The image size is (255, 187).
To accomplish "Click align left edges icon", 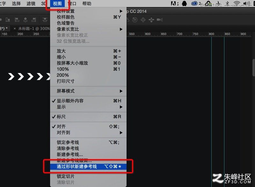I will [x=17, y=20].
